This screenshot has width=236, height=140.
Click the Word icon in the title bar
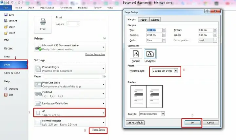[x=2, y=3]
